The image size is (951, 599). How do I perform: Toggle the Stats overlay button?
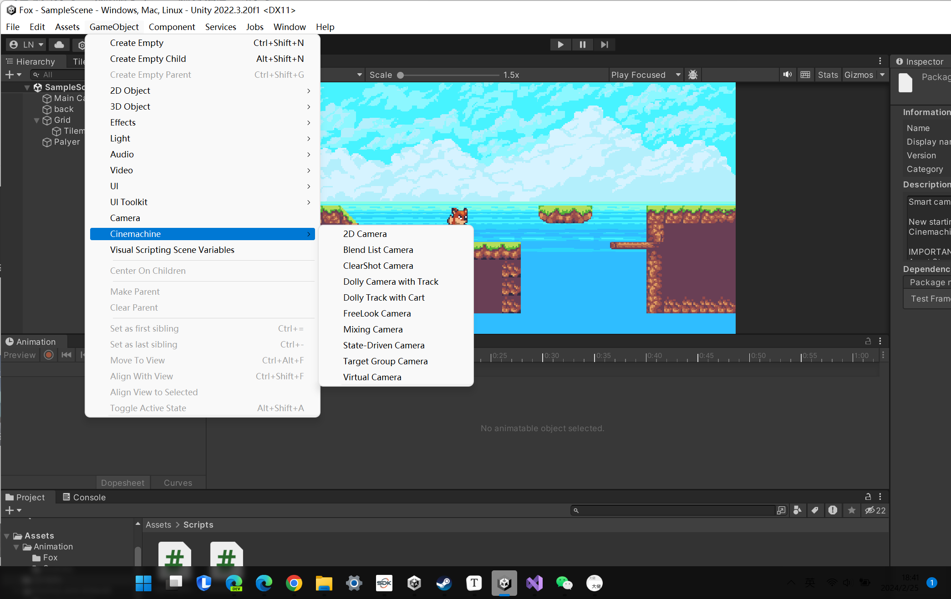(x=828, y=75)
